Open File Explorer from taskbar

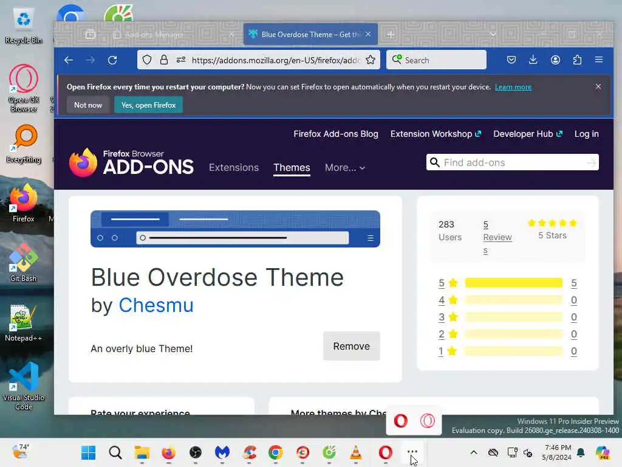pos(142,452)
